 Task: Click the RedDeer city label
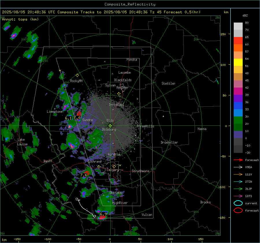click(x=122, y=88)
